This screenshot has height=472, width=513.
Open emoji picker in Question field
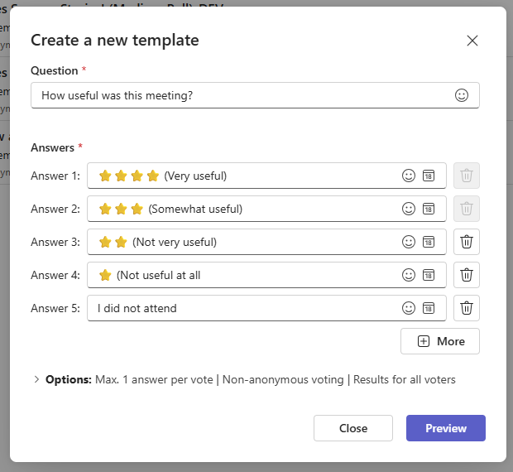click(x=462, y=95)
